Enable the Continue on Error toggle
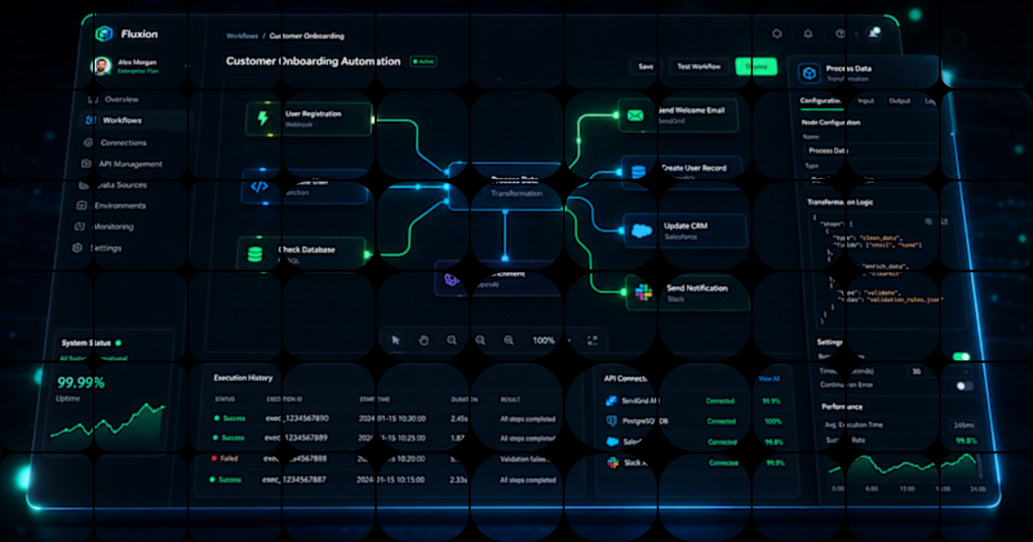The image size is (1033, 542). click(x=965, y=386)
